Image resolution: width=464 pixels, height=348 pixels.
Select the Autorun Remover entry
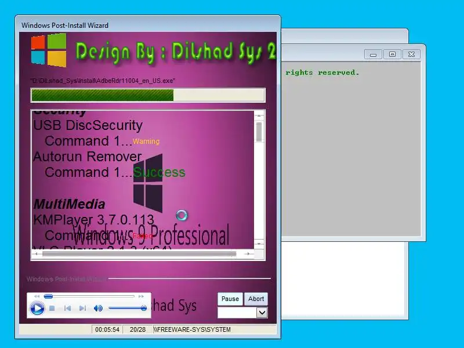point(88,157)
